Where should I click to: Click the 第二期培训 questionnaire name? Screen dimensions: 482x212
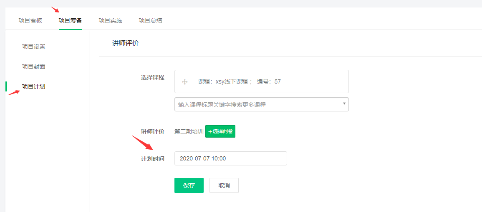coord(189,131)
